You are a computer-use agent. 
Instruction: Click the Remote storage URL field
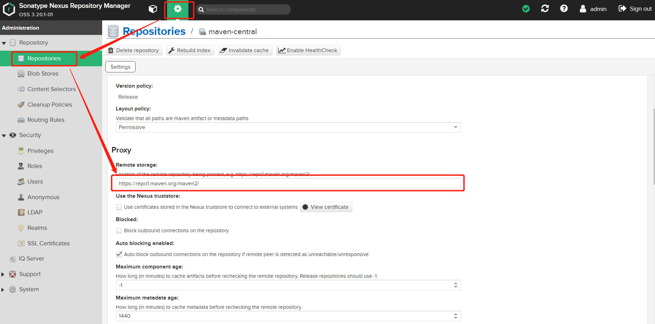pyautogui.click(x=288, y=184)
